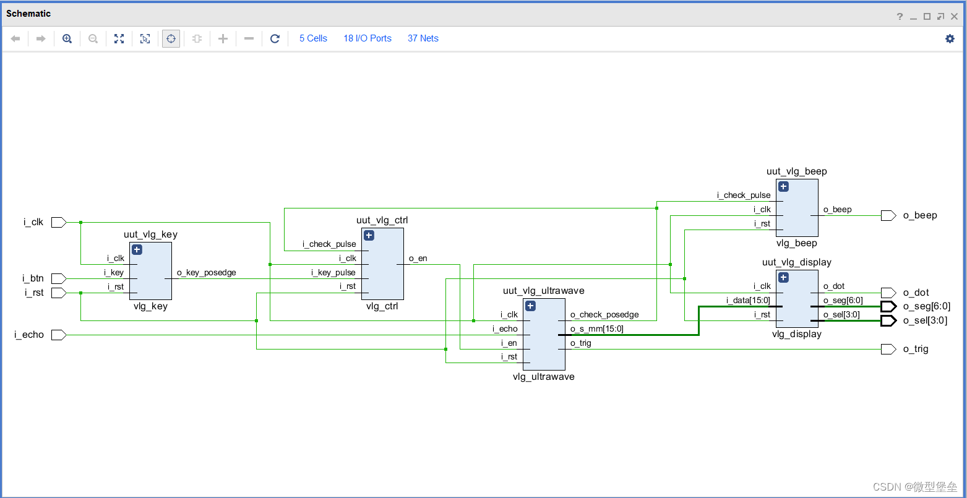Click the vlg_key module name text

(151, 306)
